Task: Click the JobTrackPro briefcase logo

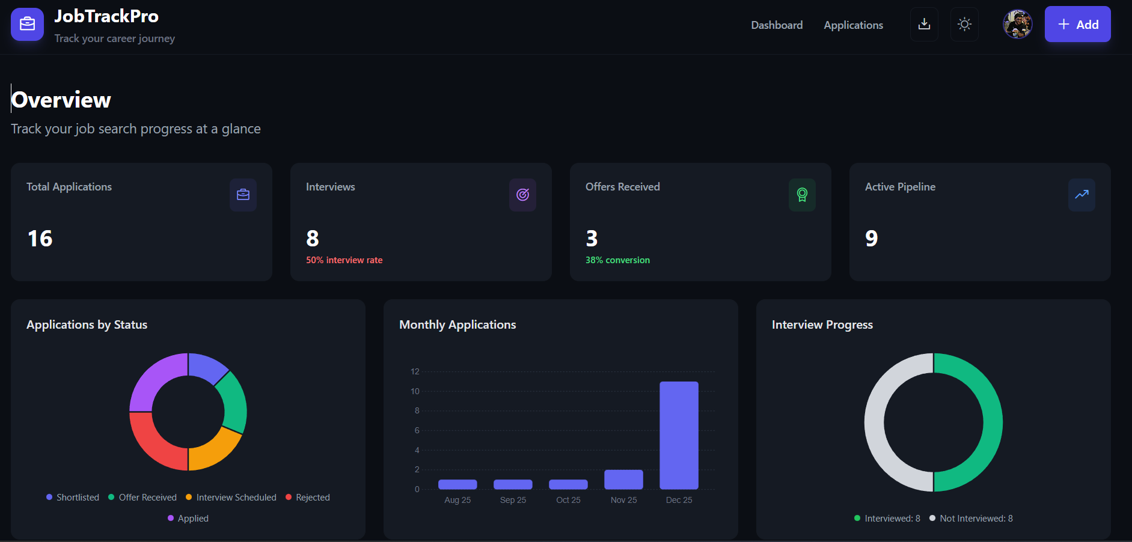Action: [x=27, y=24]
